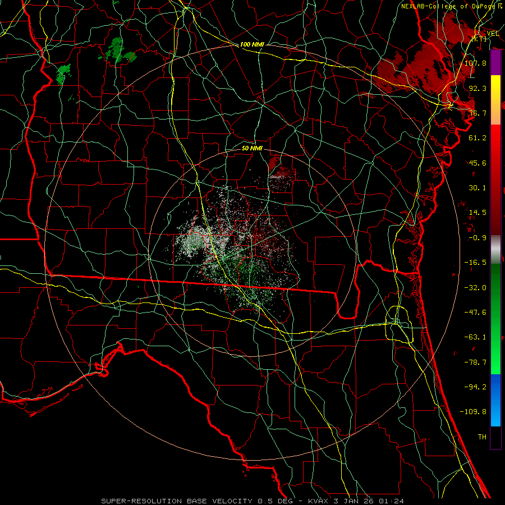Pick the gray segment of the velocity scale
The height and width of the screenshot is (505, 505).
[x=495, y=249]
